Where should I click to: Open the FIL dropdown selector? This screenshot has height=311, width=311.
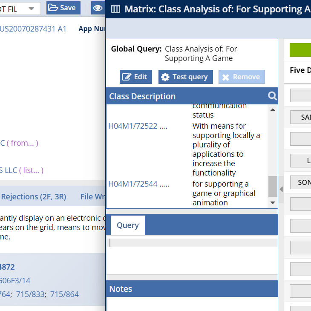pos(20,8)
